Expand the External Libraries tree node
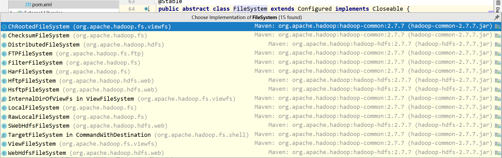The image size is (502, 158). tap(11, 12)
